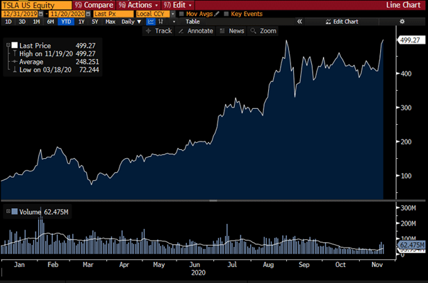The height and width of the screenshot is (283, 428).
Task: Select the 3D time range
Action: coord(22,22)
